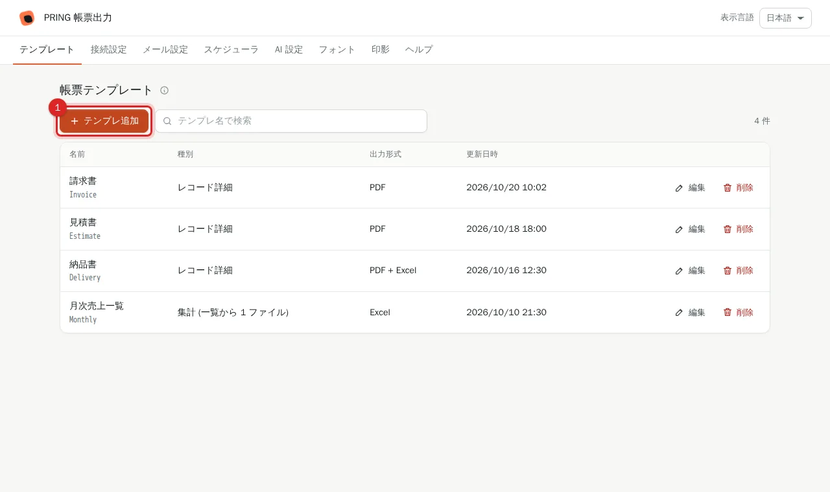Viewport: 830px width, 492px height.
Task: Click the 出力形式 column header
Action: pos(386,154)
